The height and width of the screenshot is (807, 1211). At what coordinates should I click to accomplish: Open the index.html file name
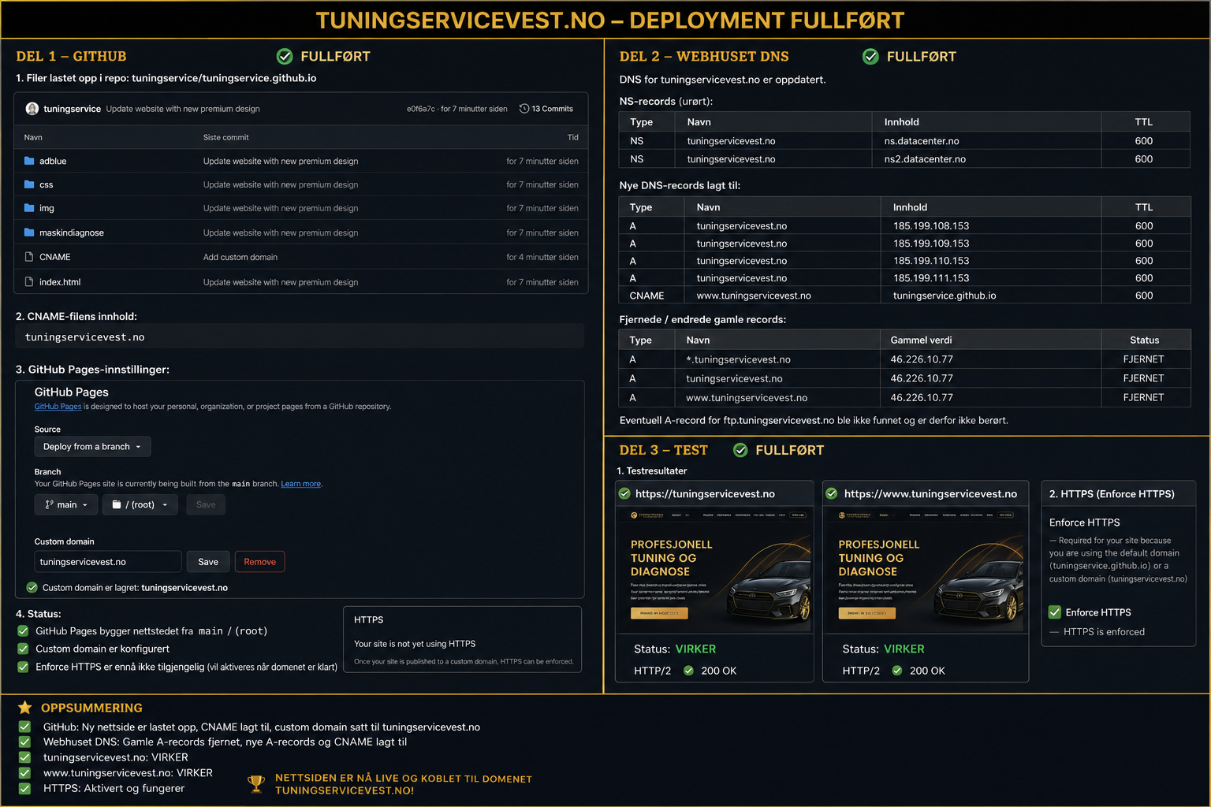click(60, 282)
